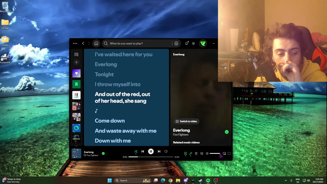This screenshot has width=327, height=184.
Task: Toggle repeat mode
Action: (x=166, y=152)
